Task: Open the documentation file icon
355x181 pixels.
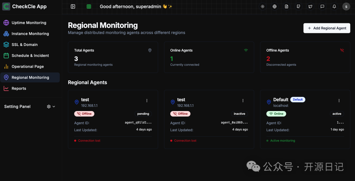Action: [x=287, y=7]
